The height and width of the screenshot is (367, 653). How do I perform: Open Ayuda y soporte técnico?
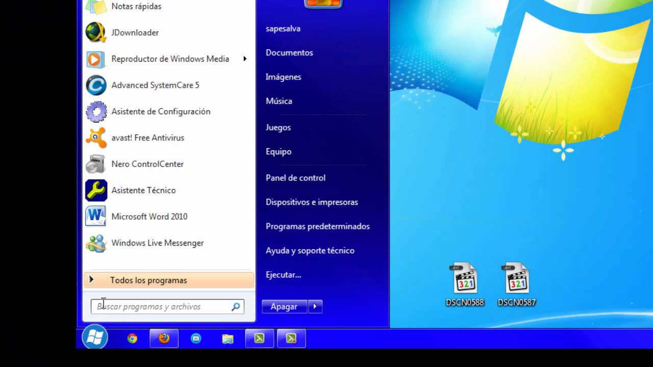310,250
